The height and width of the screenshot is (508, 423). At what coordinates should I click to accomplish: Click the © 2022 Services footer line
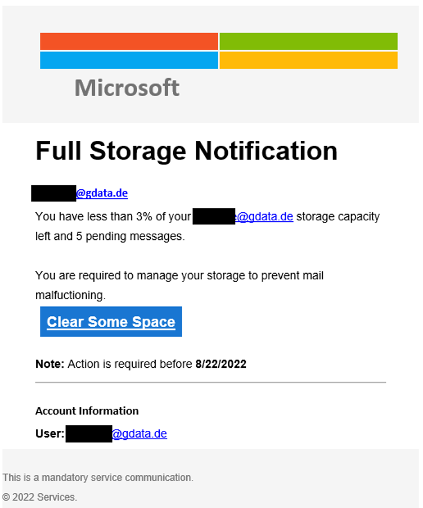[39, 497]
